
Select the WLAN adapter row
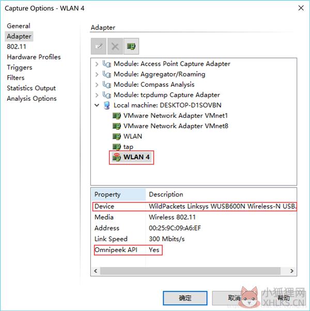click(133, 136)
